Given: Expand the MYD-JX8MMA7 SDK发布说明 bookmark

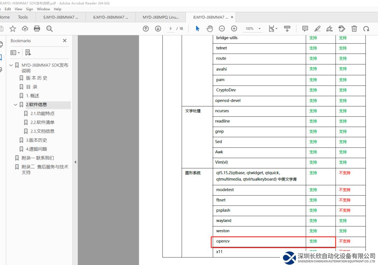Looking at the screenshot, I should [x=10, y=65].
